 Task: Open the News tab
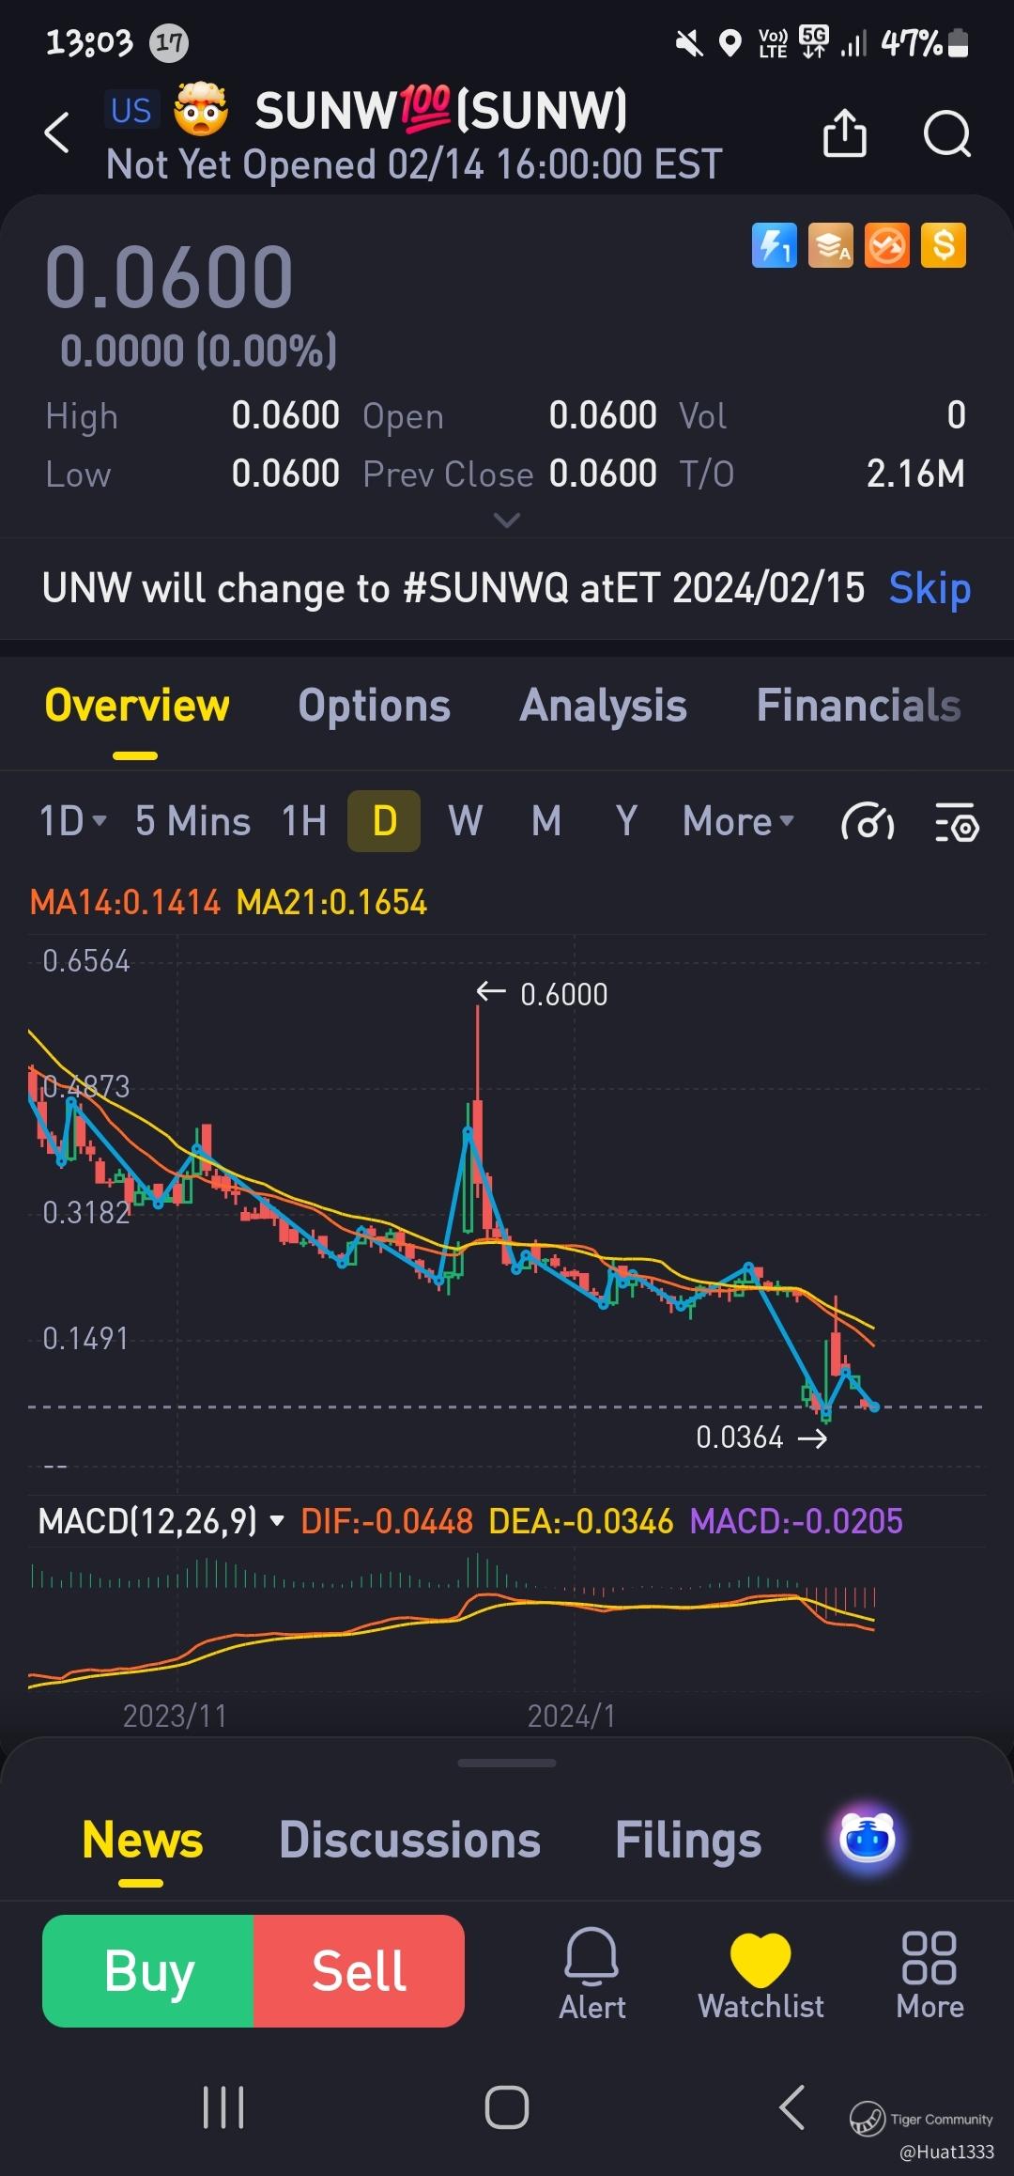[142, 1840]
